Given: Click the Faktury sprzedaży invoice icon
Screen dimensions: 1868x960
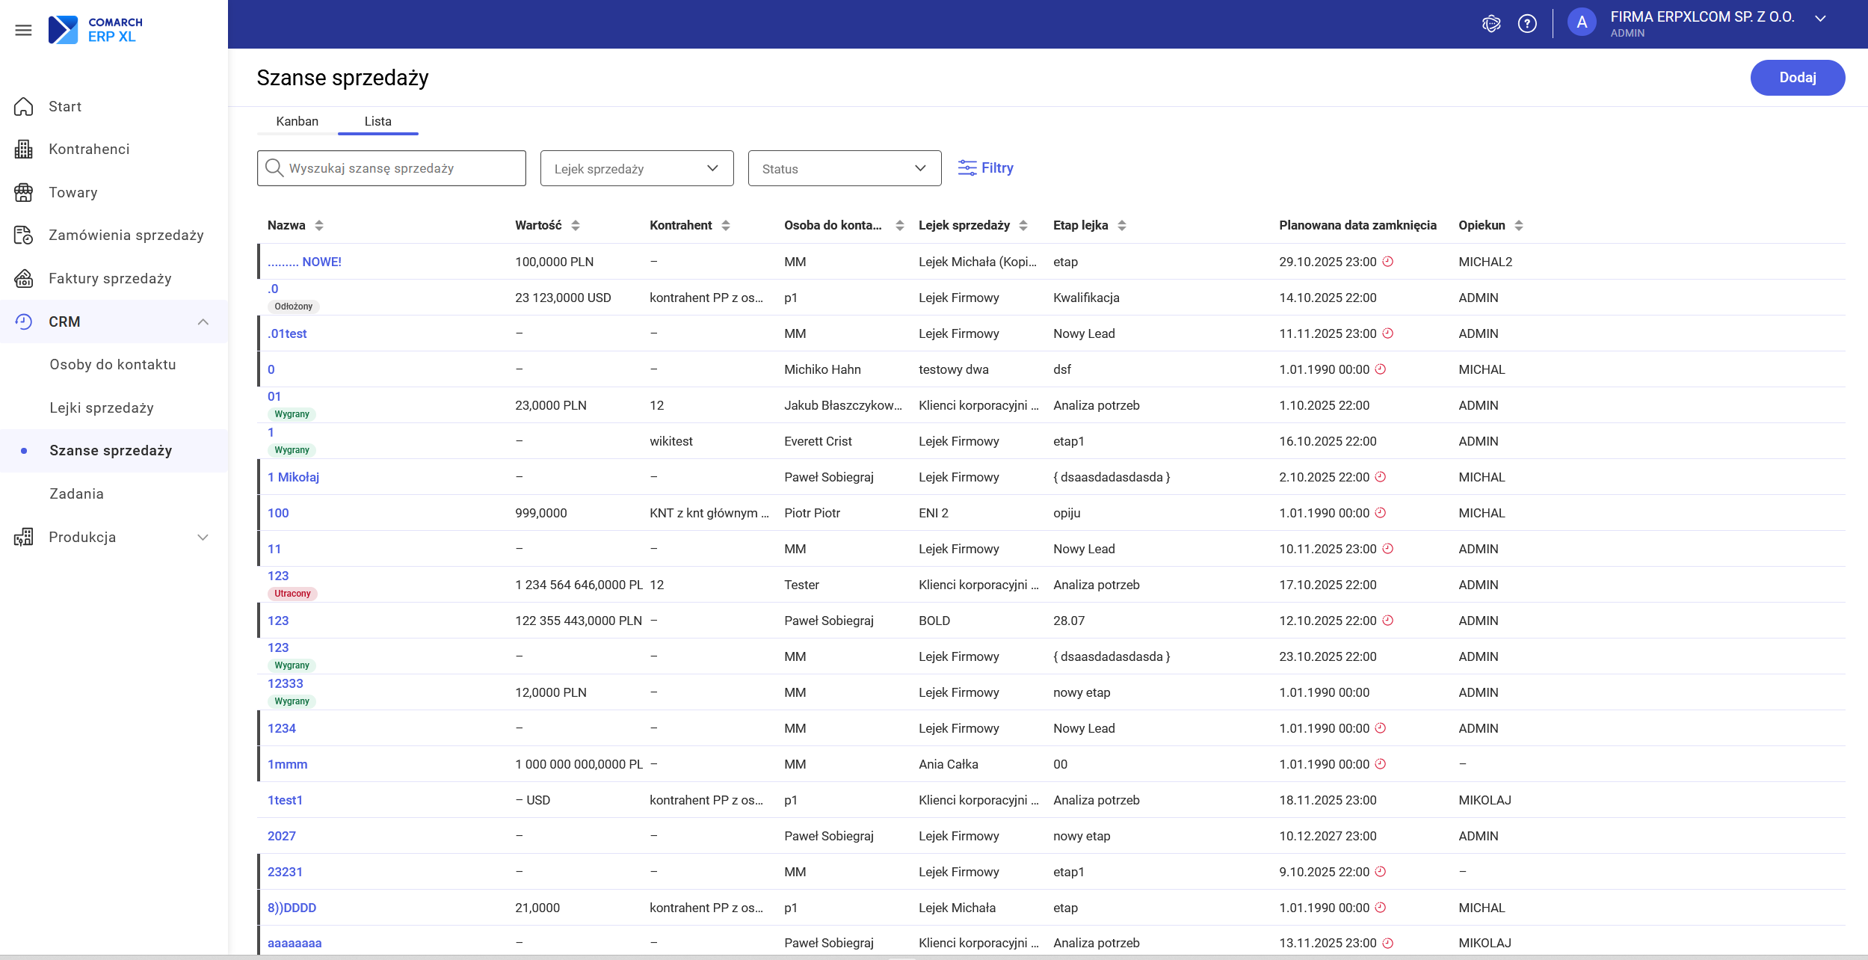Looking at the screenshot, I should click(23, 278).
